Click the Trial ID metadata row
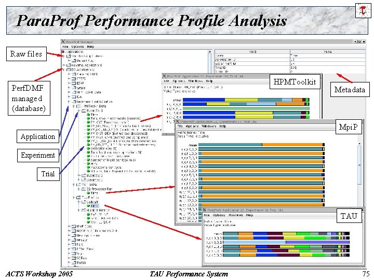The width and height of the screenshot is (374, 280). tap(290, 67)
